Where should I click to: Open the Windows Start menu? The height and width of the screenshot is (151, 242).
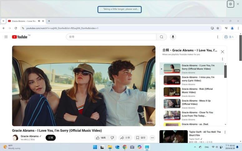95,147
